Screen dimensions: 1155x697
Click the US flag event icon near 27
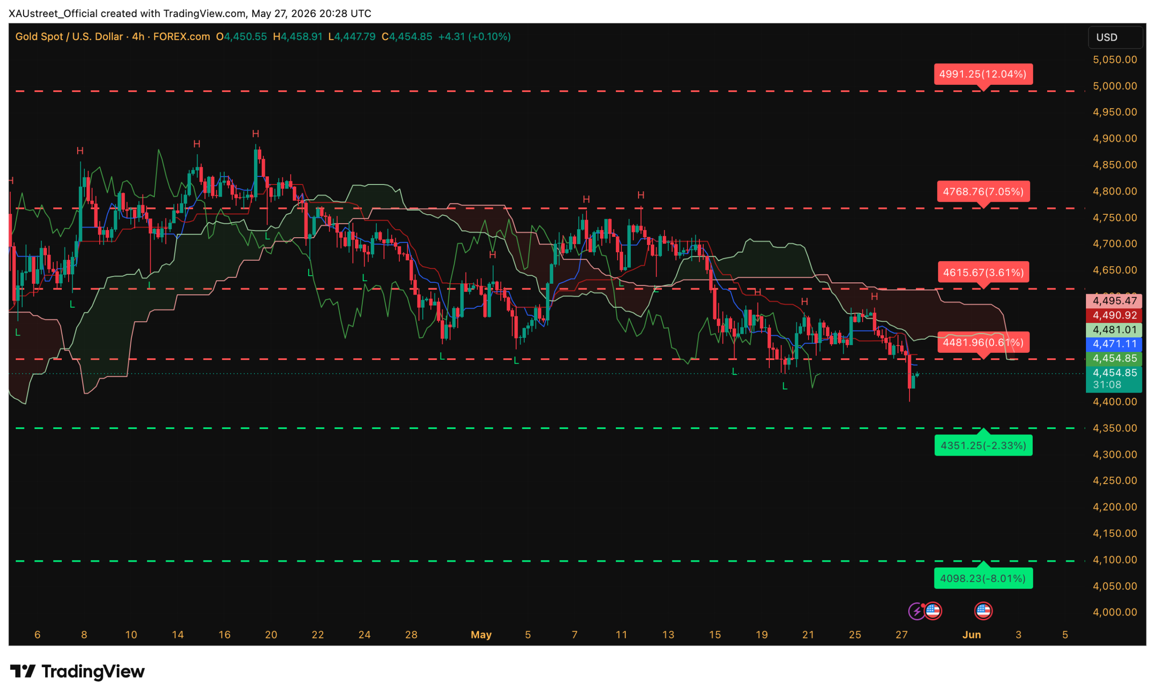(933, 611)
